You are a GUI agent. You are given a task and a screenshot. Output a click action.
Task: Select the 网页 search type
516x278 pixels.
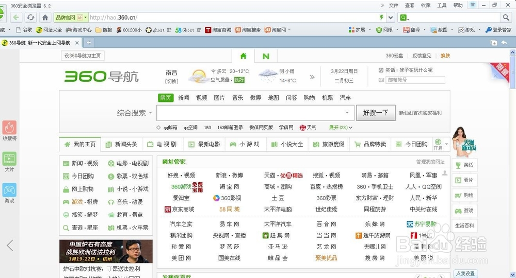coord(166,97)
